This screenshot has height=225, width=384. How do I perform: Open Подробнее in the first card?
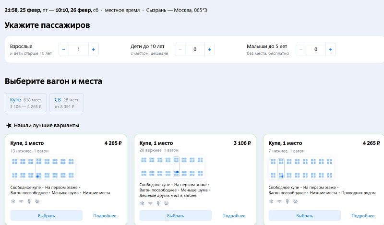tap(105, 216)
